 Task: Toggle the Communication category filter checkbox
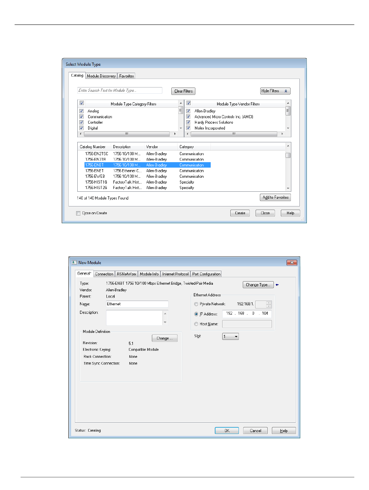click(82, 117)
